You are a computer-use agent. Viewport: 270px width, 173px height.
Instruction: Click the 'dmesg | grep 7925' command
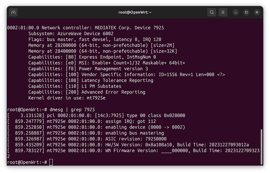(72, 110)
